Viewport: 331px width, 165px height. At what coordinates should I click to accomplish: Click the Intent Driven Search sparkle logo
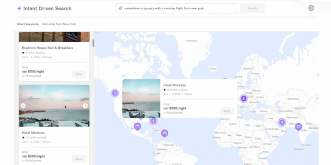pos(19,8)
